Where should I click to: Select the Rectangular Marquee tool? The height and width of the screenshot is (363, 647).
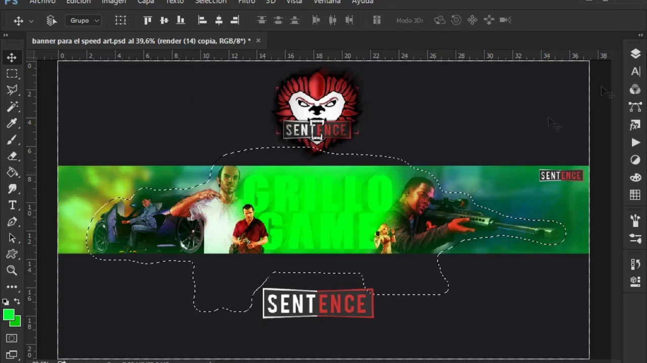(12, 74)
